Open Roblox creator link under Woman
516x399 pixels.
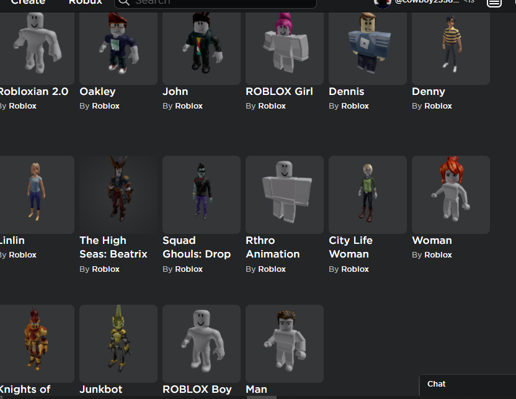438,255
